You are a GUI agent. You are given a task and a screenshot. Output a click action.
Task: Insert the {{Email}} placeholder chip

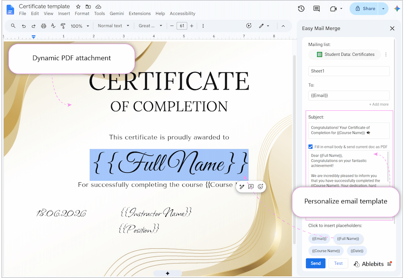[319, 239]
